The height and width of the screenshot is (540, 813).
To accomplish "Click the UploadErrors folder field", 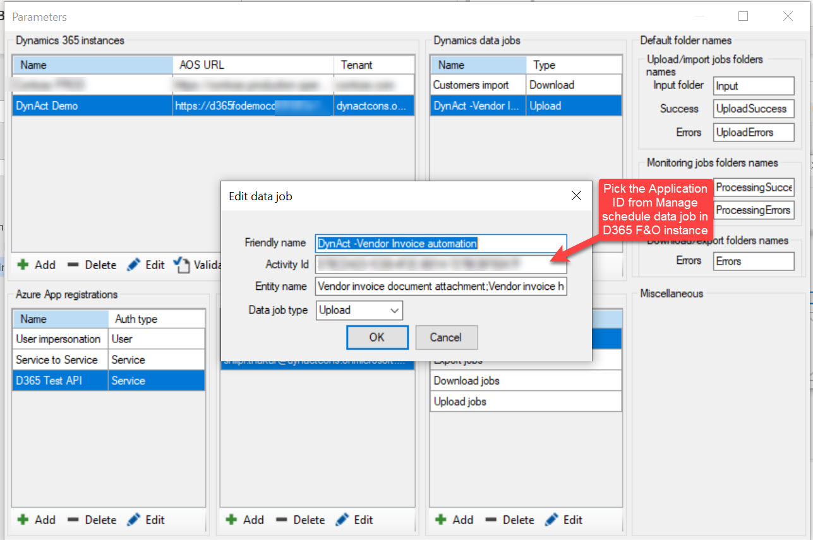I will (x=754, y=132).
